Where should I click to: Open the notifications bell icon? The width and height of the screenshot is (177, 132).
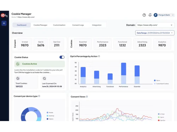(150, 15)
